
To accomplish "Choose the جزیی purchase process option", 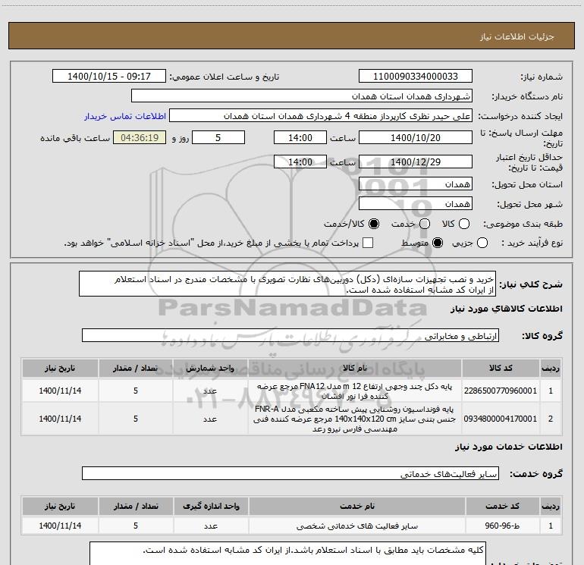I will pos(482,243).
